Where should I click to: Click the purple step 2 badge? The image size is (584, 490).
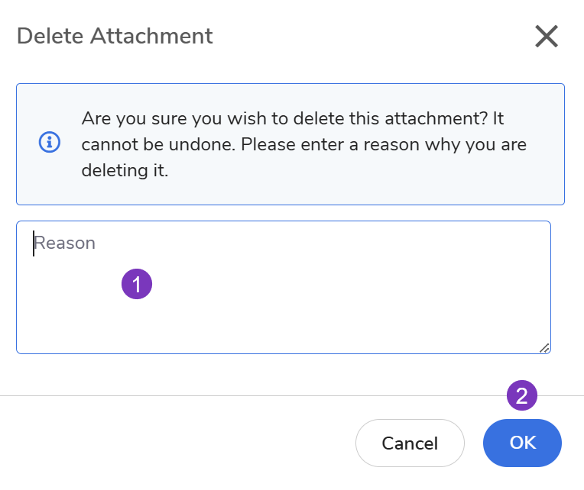coord(522,395)
